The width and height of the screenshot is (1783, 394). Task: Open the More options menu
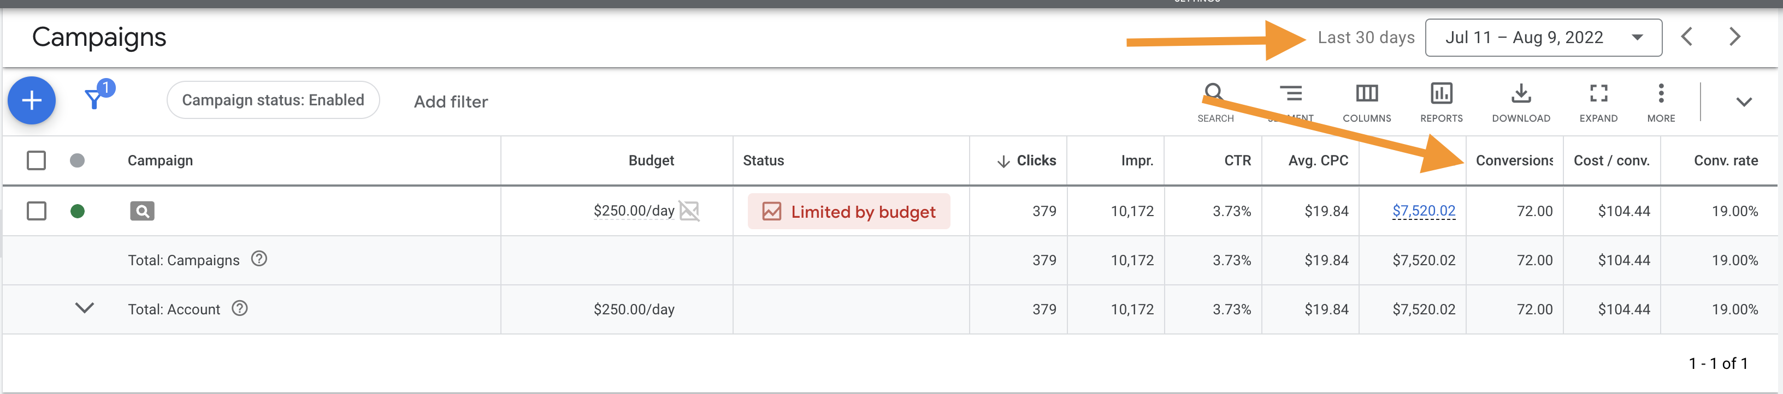[1661, 101]
